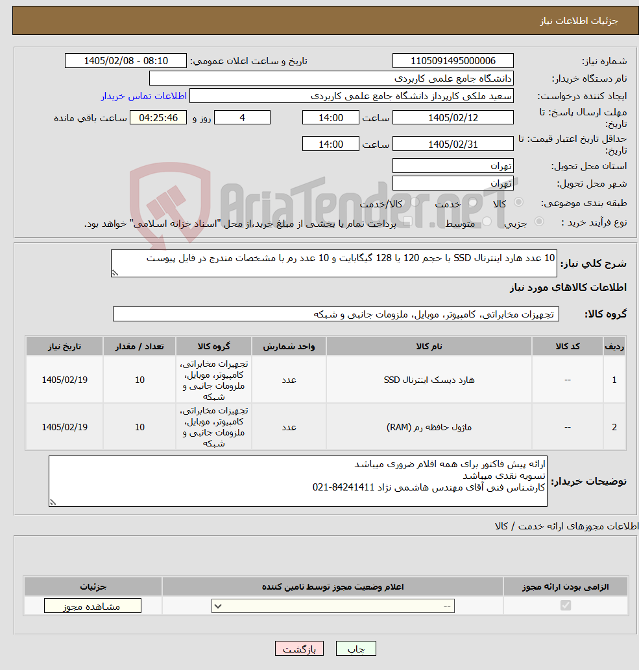The height and width of the screenshot is (670, 639).
Task: Click the announcement date field 1405/02/08 - 08:10
Action: click(x=126, y=61)
